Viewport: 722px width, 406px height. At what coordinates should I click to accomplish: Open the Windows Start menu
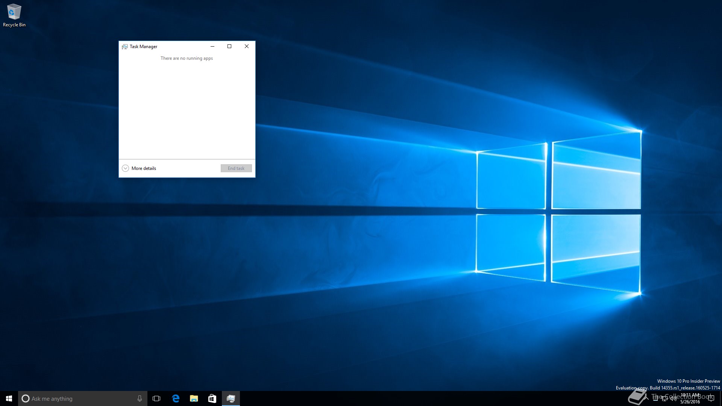(9, 398)
